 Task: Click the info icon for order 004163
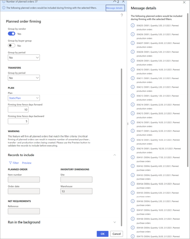[x=133, y=175]
